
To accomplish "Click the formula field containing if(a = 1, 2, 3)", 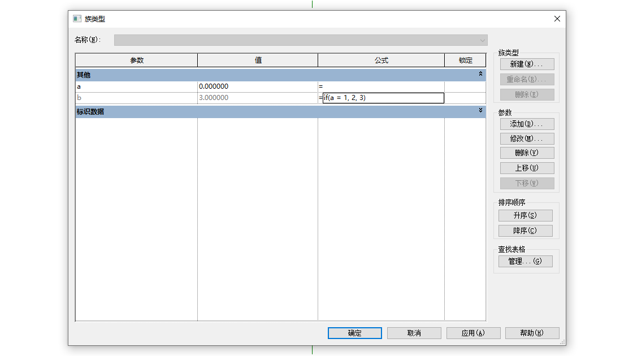I will pyautogui.click(x=383, y=98).
